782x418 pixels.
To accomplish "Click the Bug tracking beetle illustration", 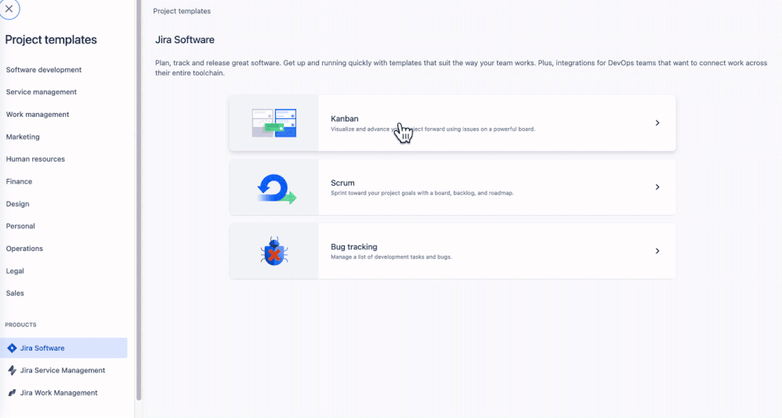I will (273, 251).
